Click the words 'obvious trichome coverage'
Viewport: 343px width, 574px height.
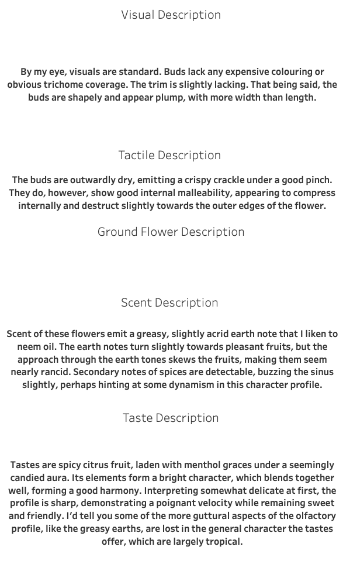click(x=67, y=85)
